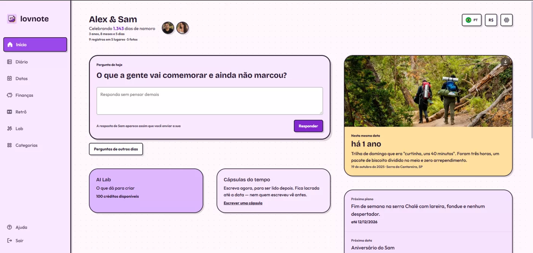This screenshot has width=533, height=253.
Task: Click the Escrever uma cápsula link
Action: click(x=243, y=203)
